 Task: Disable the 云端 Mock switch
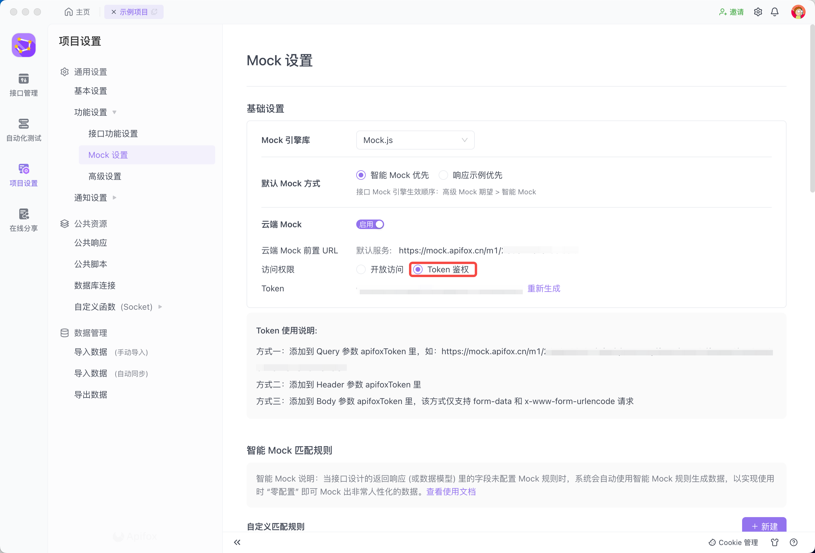point(370,224)
